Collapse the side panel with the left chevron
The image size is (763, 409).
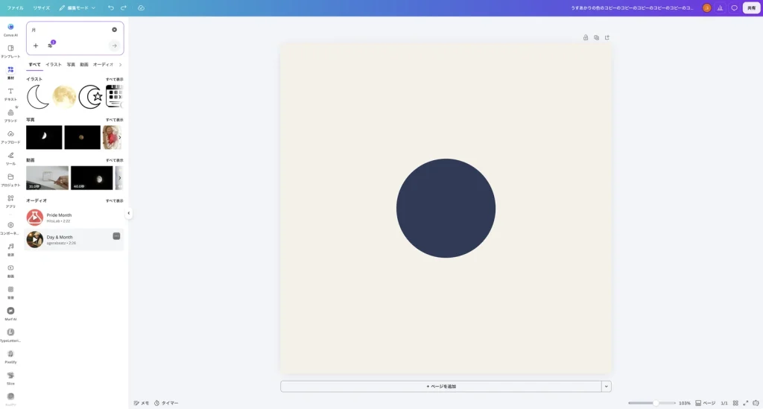point(128,213)
